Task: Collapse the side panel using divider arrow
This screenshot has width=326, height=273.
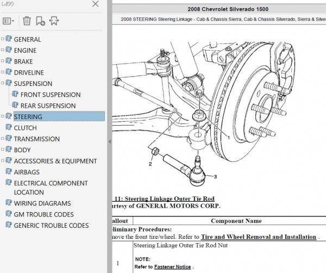Action: (x=110, y=141)
